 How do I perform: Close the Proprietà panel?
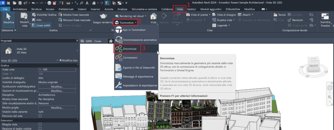[x=77, y=41]
